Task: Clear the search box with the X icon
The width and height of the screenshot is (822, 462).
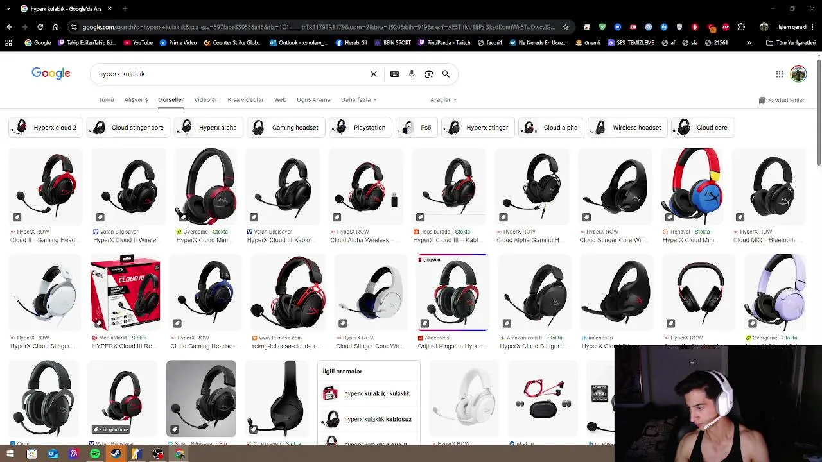Action: (374, 74)
